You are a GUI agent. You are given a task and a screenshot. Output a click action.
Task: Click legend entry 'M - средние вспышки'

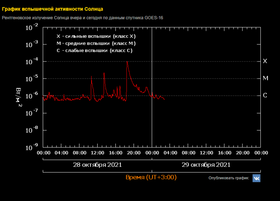pos(96,44)
